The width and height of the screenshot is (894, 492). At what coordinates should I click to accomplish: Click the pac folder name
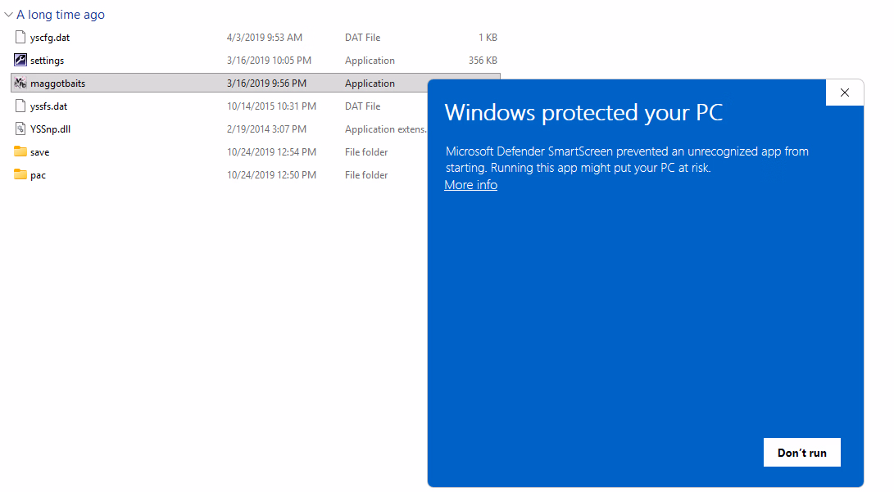point(39,175)
